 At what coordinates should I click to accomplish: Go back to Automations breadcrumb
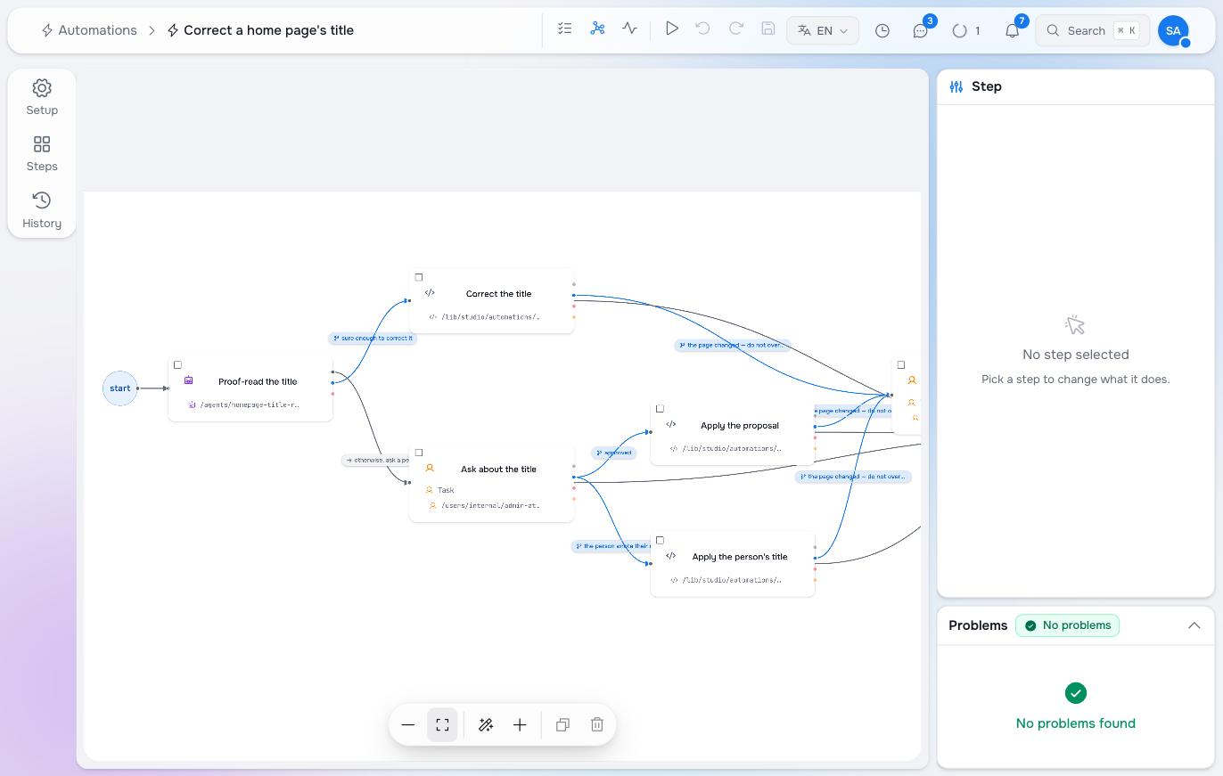tap(89, 30)
